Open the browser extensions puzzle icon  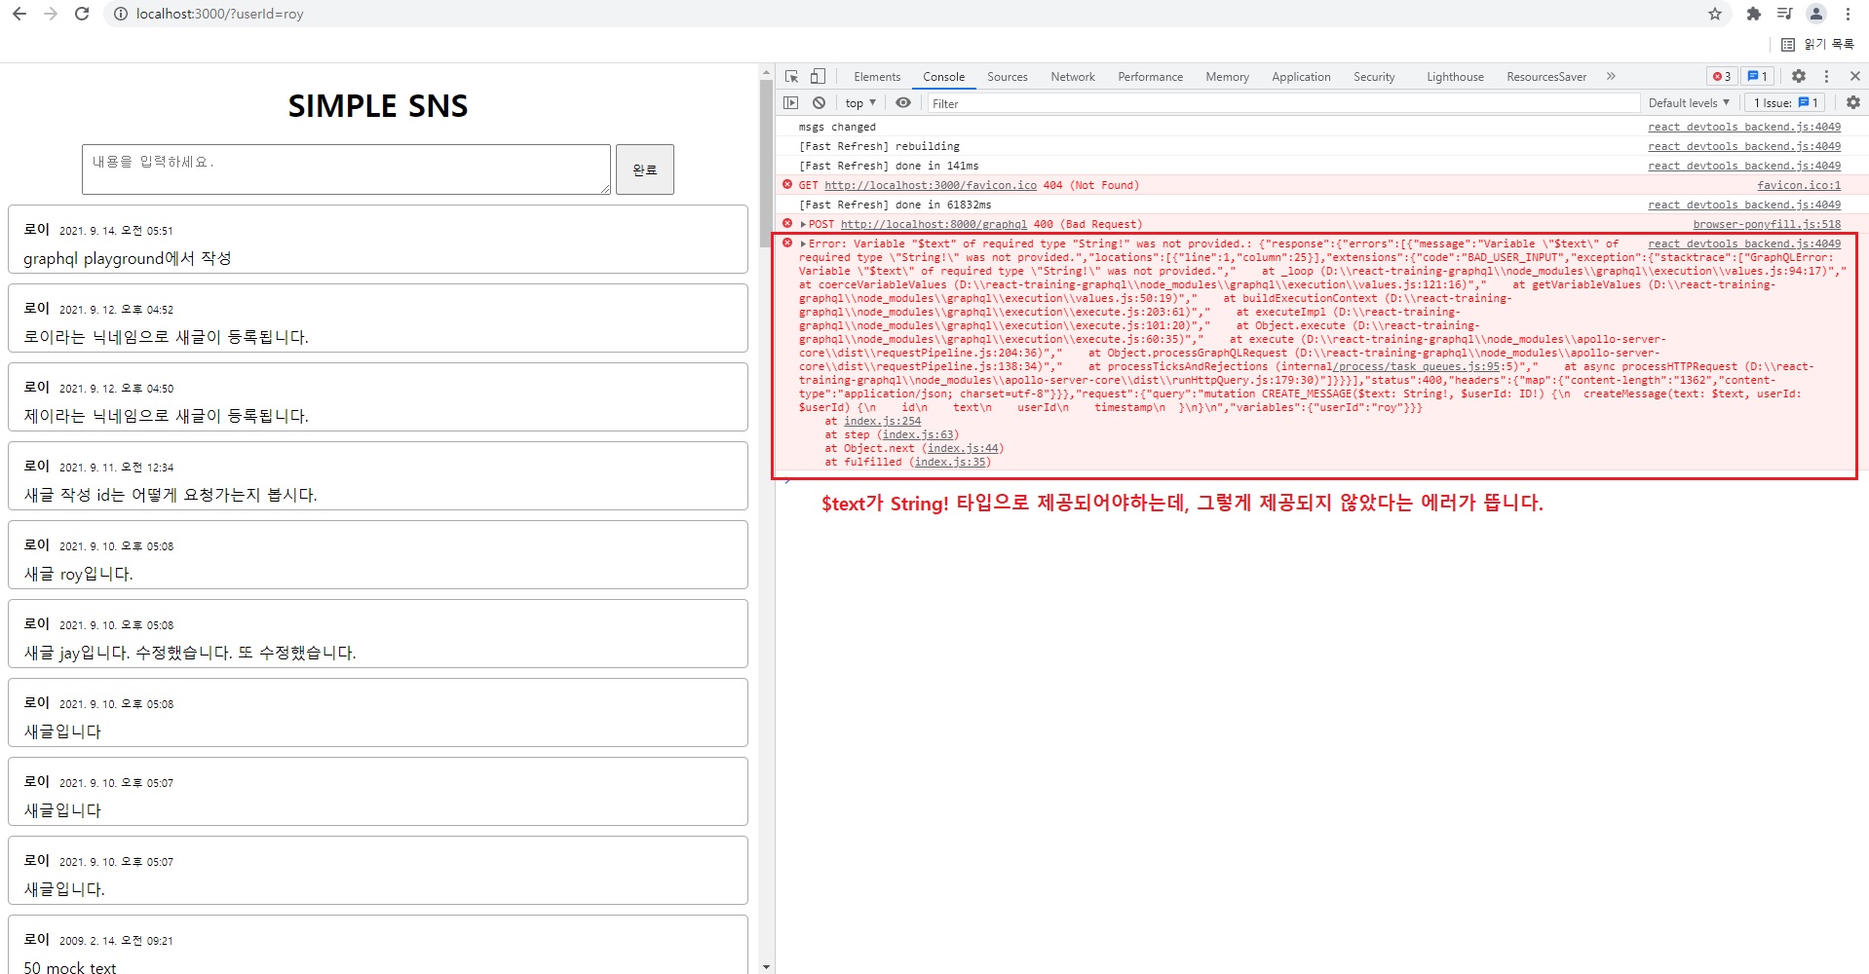pos(1753,14)
